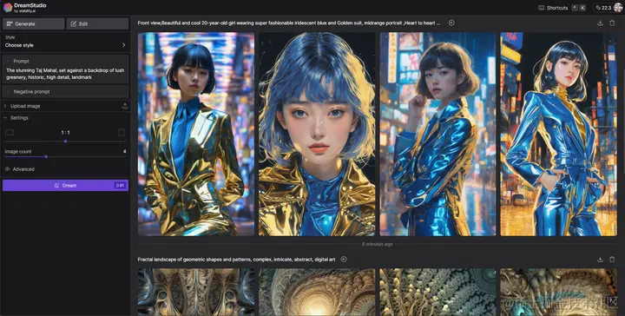Download the Fractal landscape image set
Screen dimensions: 625x316
pyautogui.click(x=600, y=260)
